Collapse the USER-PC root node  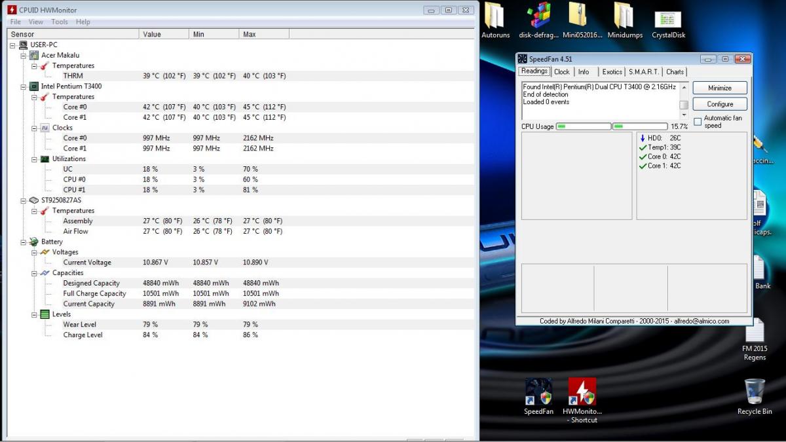[x=13, y=45]
